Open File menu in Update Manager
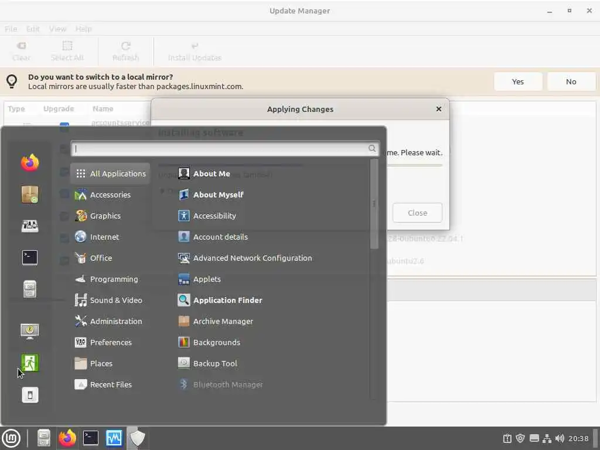600x450 pixels. pyautogui.click(x=11, y=29)
